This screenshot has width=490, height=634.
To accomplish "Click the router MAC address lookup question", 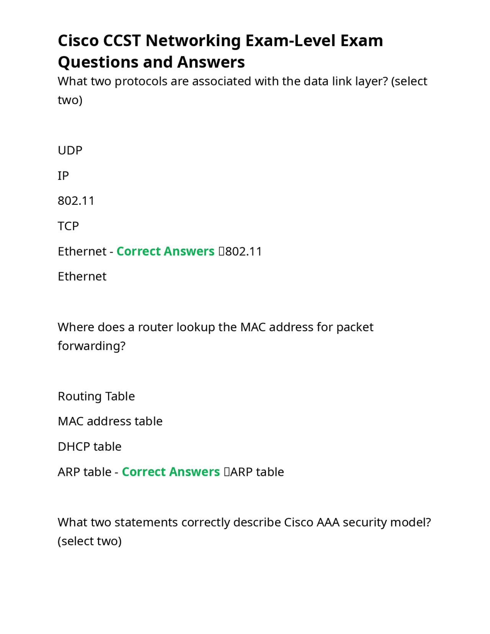I will pos(215,327).
